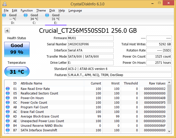The height and width of the screenshot is (138, 176).
Task: Select the Power-On Hours attribute name
Action: click(32, 98)
